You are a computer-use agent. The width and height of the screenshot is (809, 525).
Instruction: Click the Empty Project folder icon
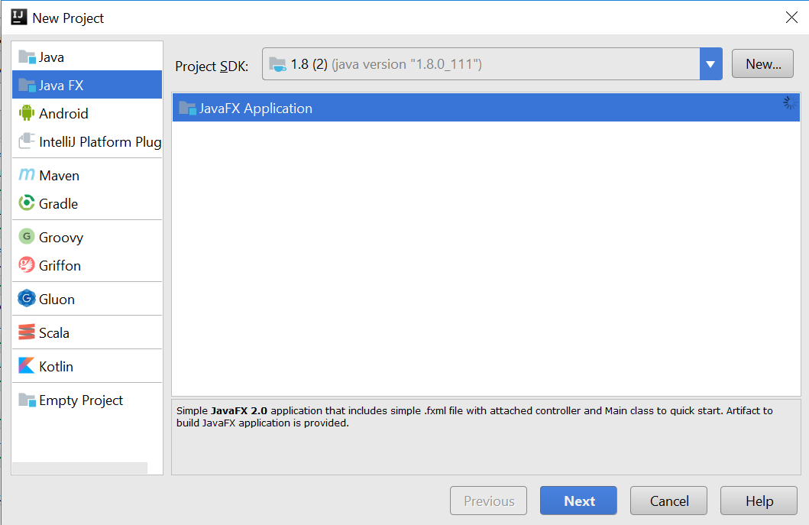click(27, 400)
